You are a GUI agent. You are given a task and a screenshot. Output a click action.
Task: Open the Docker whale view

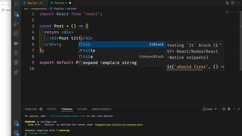[16, 43]
